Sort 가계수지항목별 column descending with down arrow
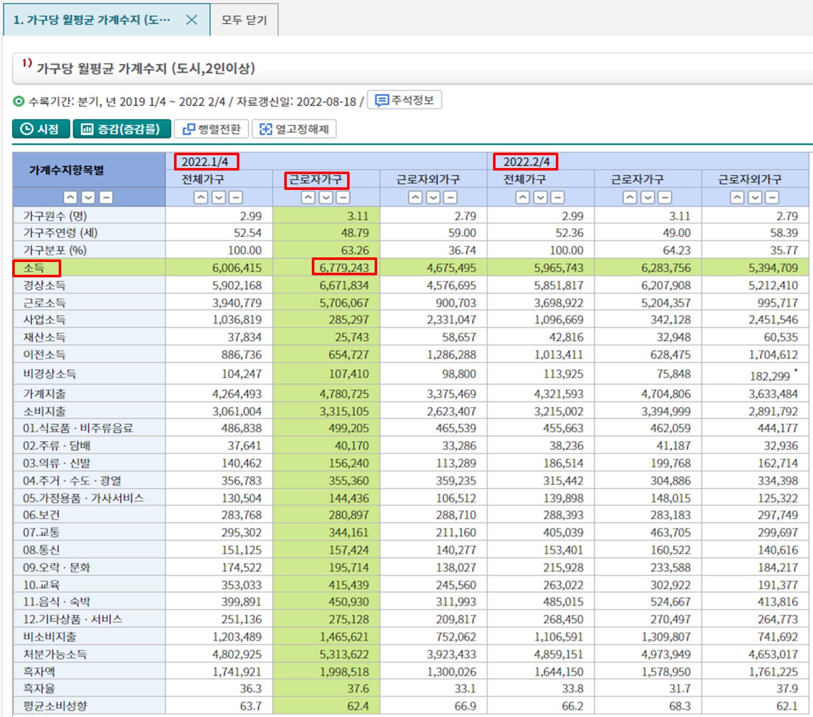813x717 pixels. click(x=88, y=197)
